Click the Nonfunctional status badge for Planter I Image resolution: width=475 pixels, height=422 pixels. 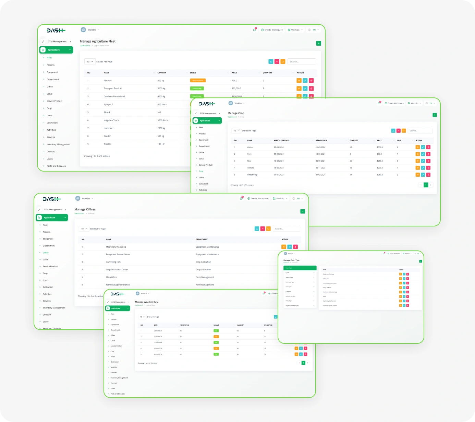pos(198,81)
